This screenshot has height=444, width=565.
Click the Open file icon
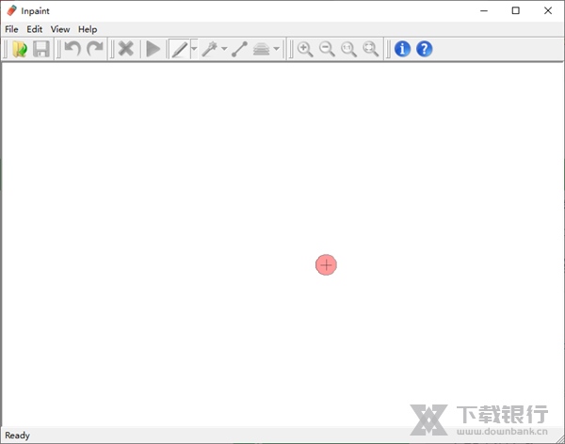click(20, 49)
